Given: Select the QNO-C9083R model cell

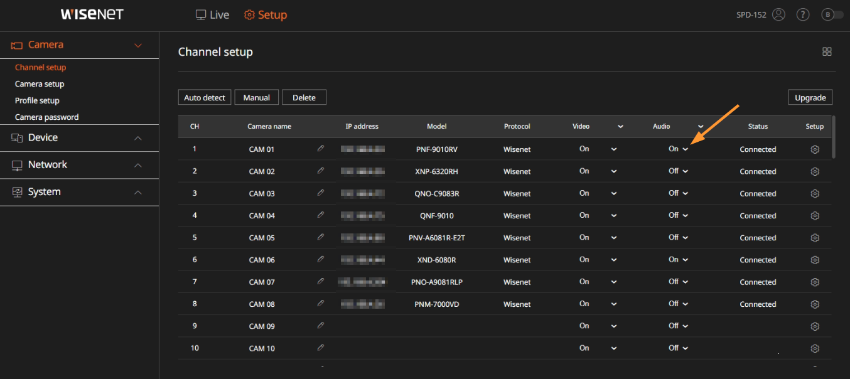Looking at the screenshot, I should [436, 193].
